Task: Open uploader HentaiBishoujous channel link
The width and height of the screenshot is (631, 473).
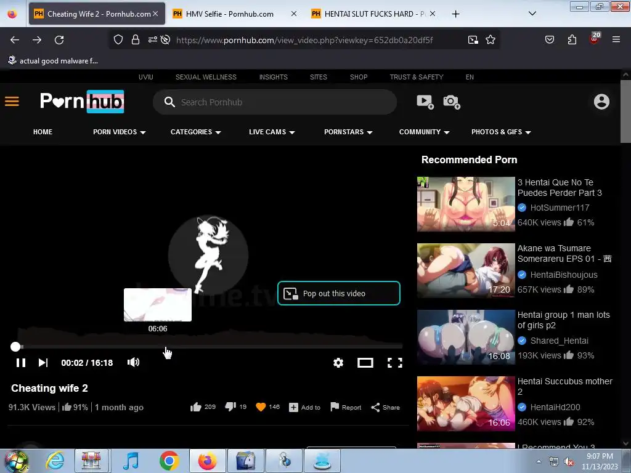Action: coord(563,275)
